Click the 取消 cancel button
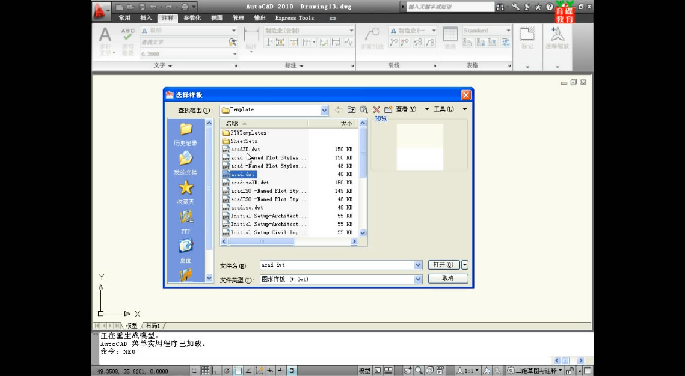 pyautogui.click(x=448, y=278)
